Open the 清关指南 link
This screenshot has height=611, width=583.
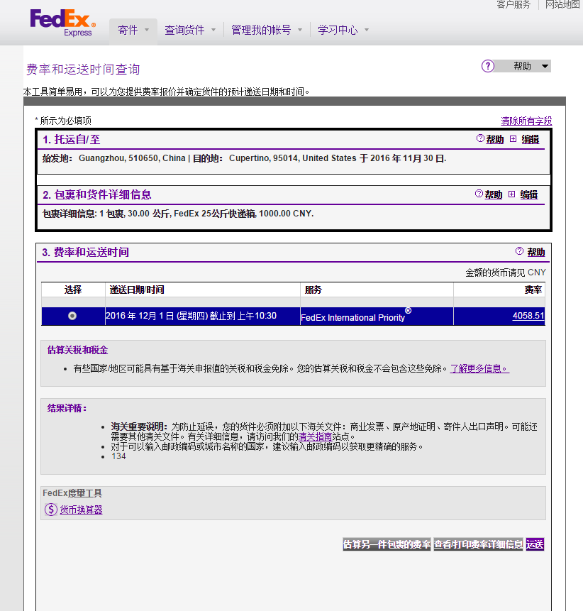[x=315, y=436]
